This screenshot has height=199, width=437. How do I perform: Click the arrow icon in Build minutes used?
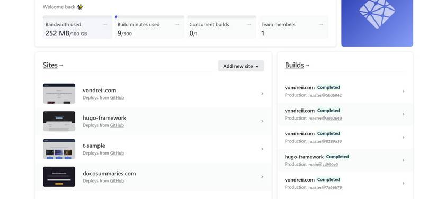(177, 25)
